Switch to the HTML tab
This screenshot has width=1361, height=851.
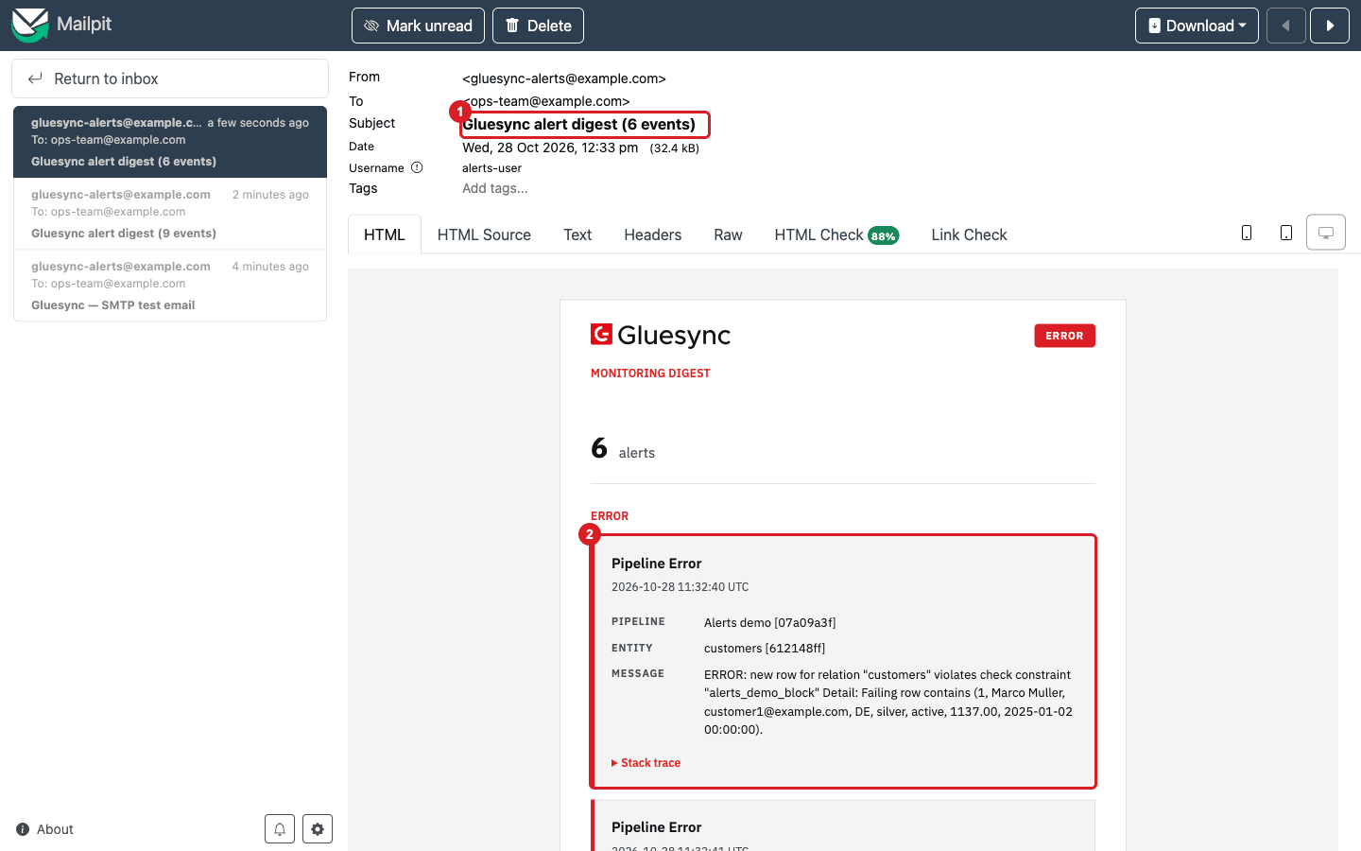tap(385, 234)
